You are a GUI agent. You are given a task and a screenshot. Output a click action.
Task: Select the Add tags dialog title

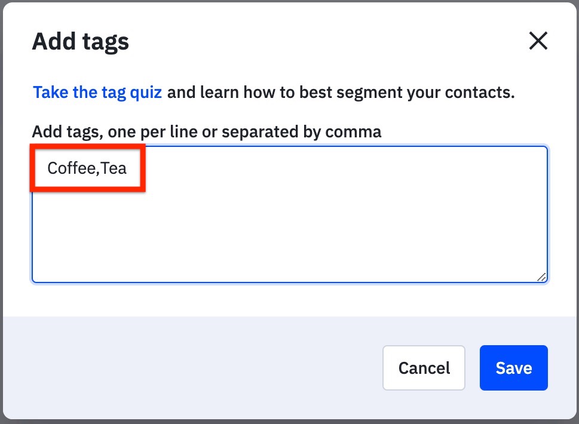coord(80,41)
